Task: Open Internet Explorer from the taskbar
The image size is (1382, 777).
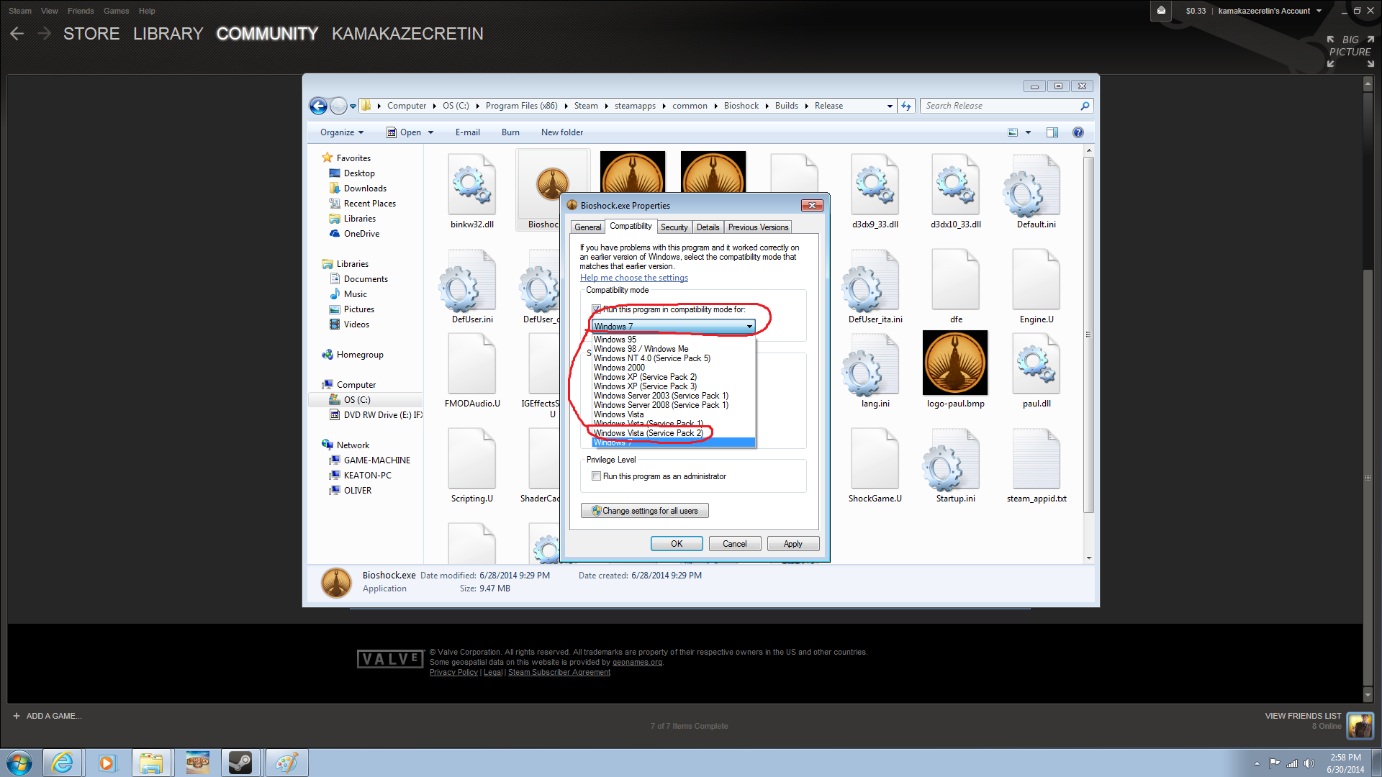Action: (x=63, y=763)
